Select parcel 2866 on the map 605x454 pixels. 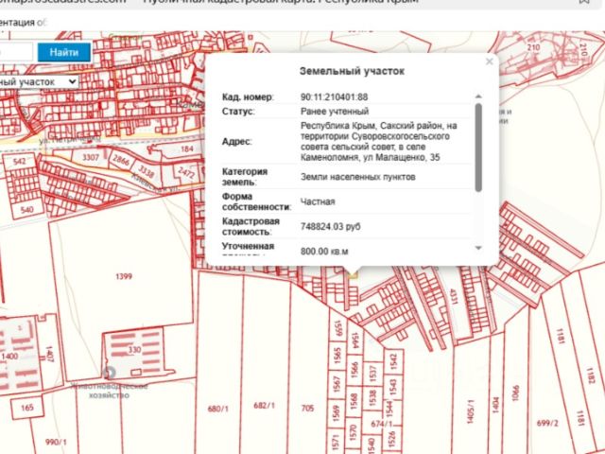pyautogui.click(x=121, y=160)
